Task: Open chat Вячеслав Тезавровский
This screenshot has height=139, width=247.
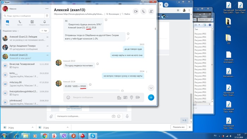Action: [26, 66]
